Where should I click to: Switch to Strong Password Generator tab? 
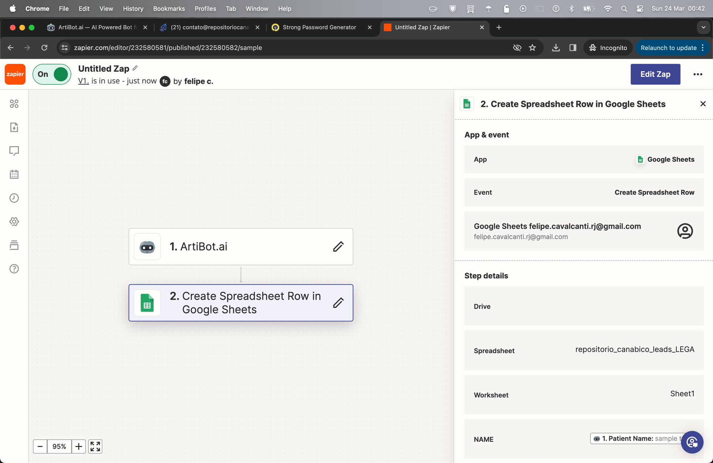(319, 27)
